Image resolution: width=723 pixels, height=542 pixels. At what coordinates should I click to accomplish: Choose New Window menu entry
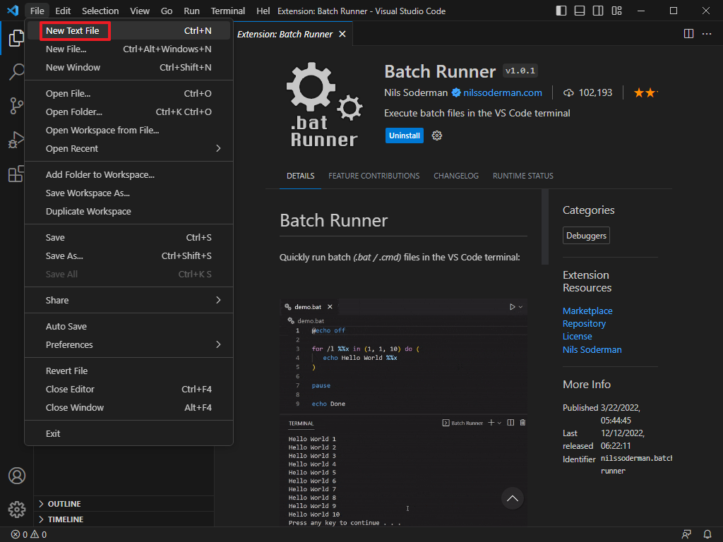tap(129, 67)
